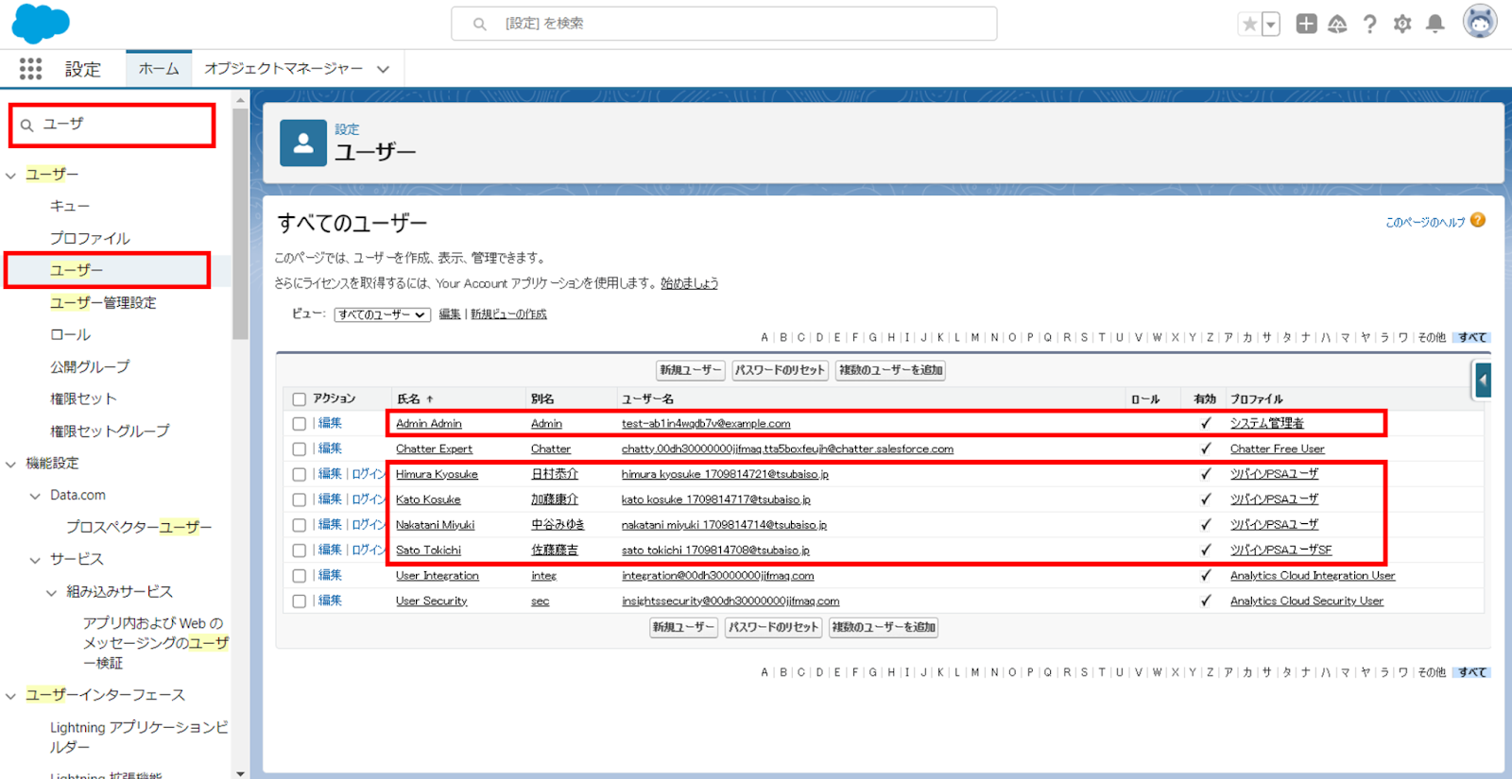Open the Chatter Free User profile link

pyautogui.click(x=1277, y=449)
